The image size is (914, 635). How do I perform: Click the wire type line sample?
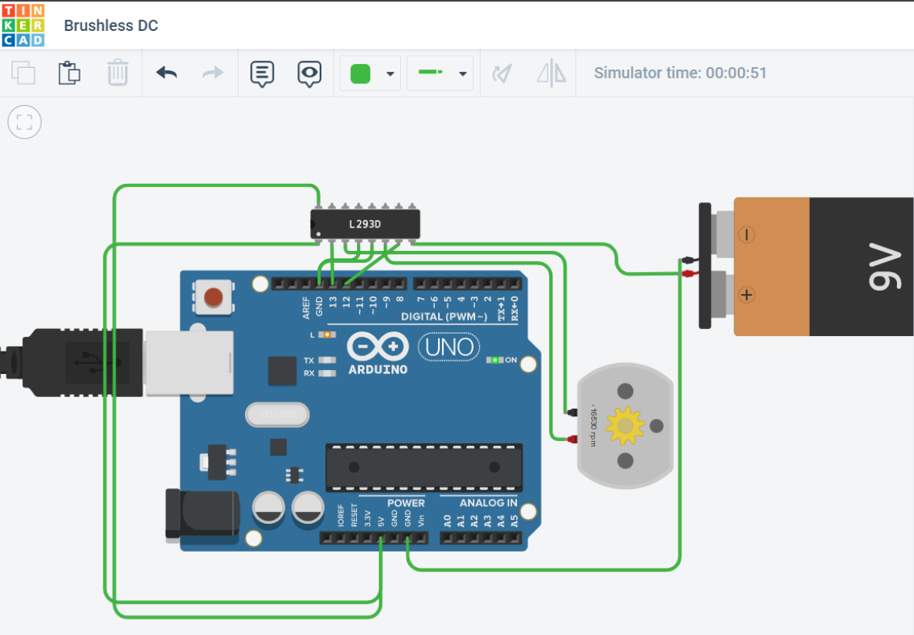tap(431, 73)
